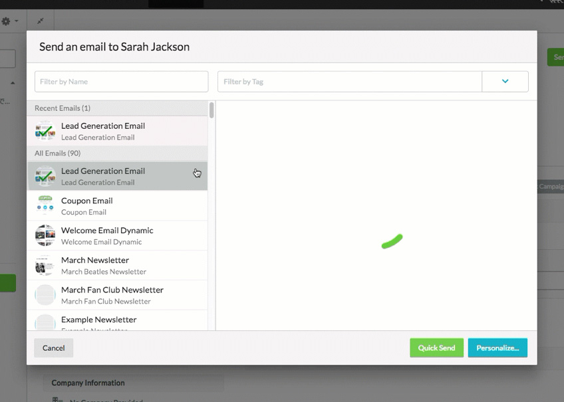Image resolution: width=564 pixels, height=402 pixels.
Task: Click the Quick Send button
Action: (437, 348)
